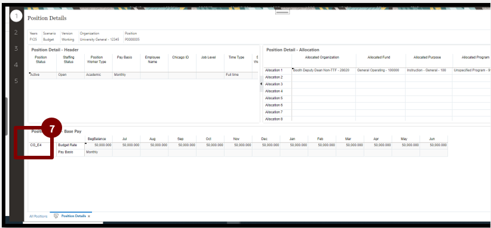The image size is (491, 228).
Task: Select the Jul Budget Rate value
Action: click(x=126, y=145)
